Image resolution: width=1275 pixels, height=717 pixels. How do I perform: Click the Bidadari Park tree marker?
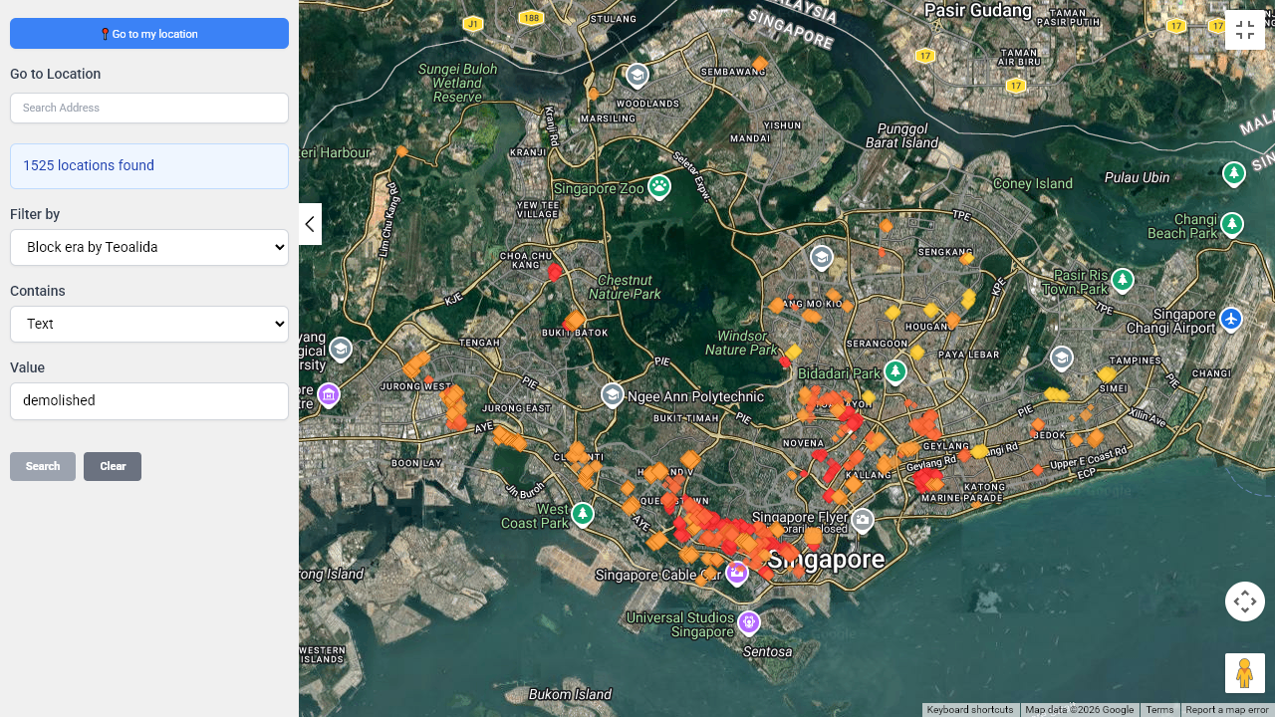[x=895, y=372]
